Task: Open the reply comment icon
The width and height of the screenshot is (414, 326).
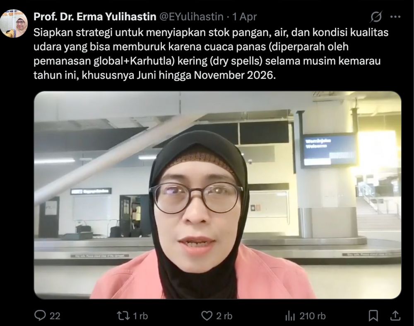Action: coord(40,315)
